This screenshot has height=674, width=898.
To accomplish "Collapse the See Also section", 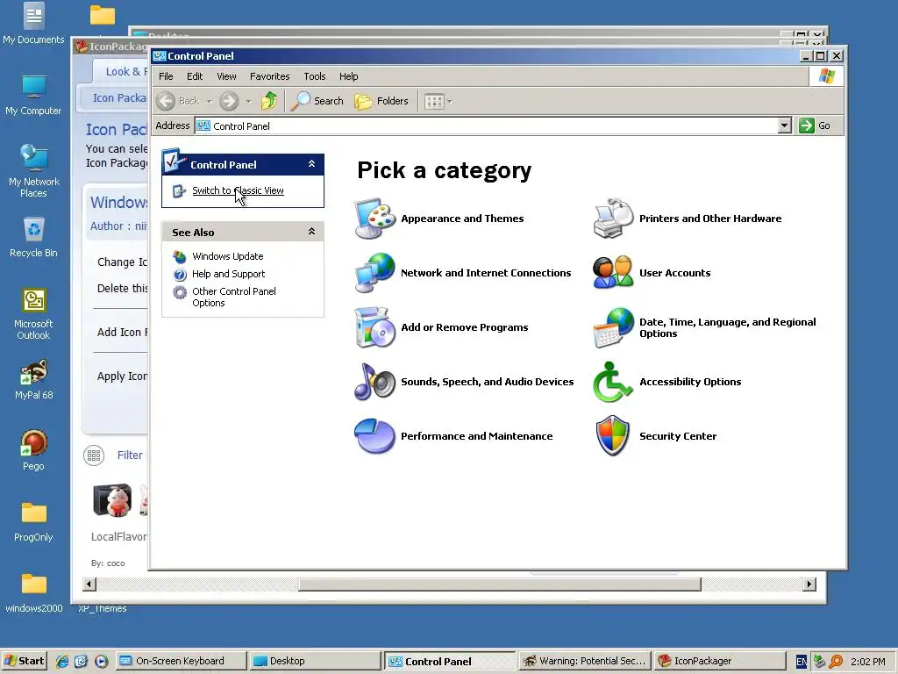I will coord(311,232).
